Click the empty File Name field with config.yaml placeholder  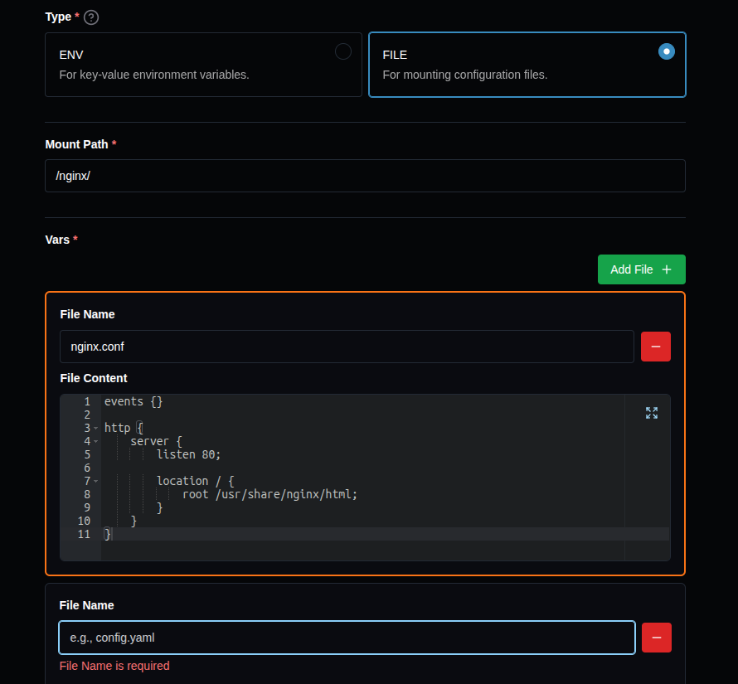347,638
